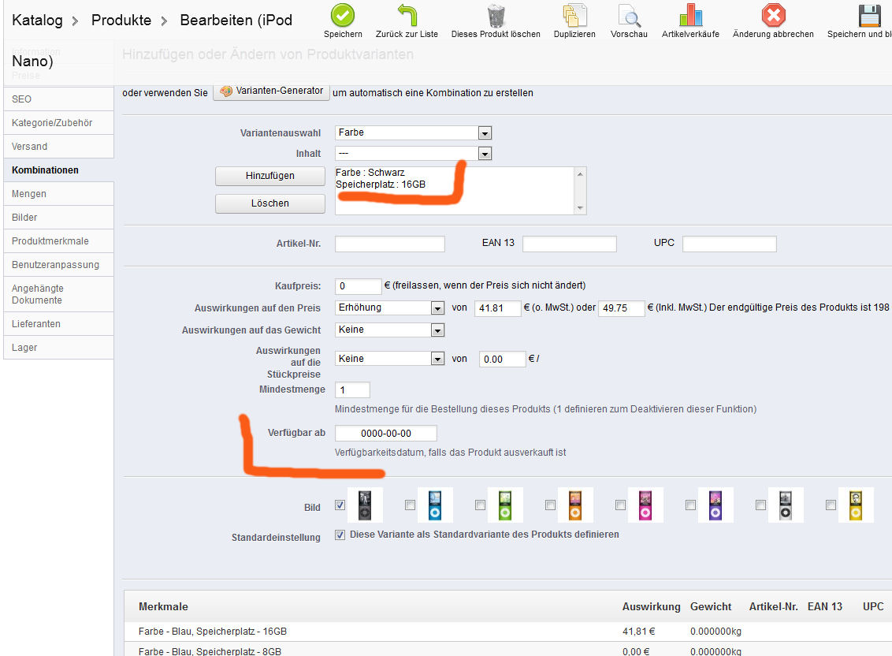Open the Versand sidebar tab

(x=58, y=147)
